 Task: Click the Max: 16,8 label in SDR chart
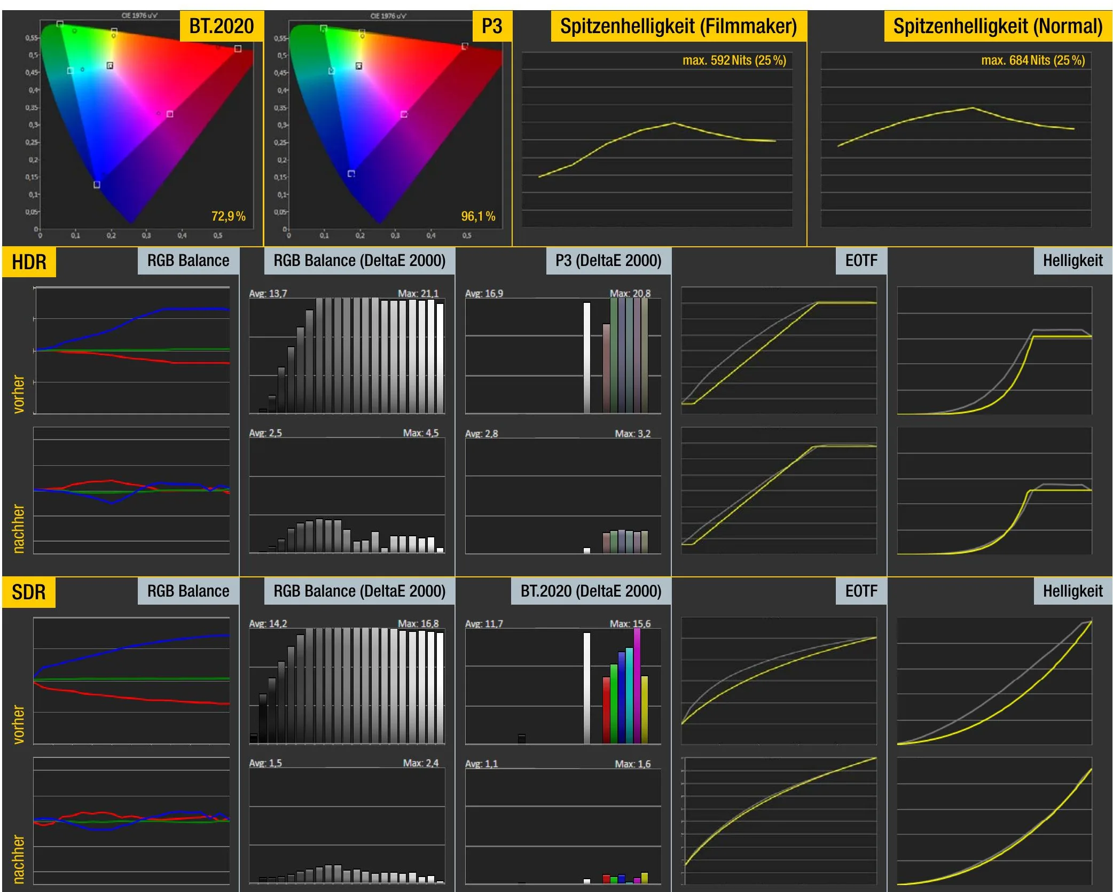pyautogui.click(x=418, y=624)
